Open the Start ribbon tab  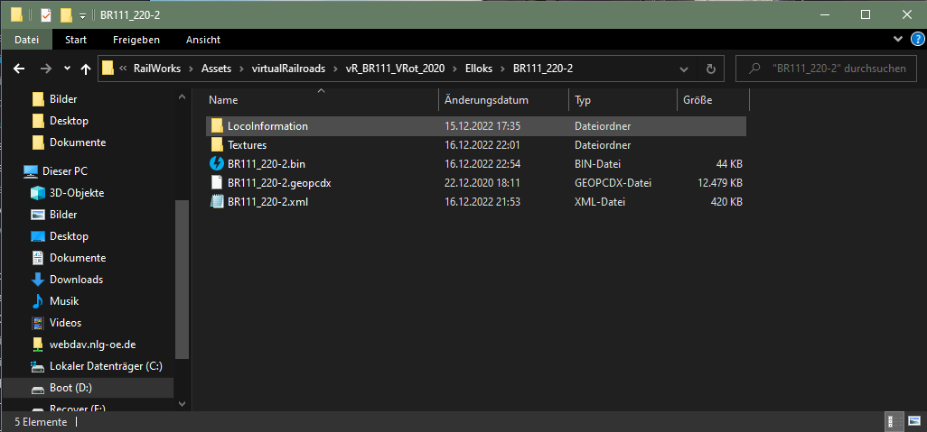pyautogui.click(x=76, y=40)
